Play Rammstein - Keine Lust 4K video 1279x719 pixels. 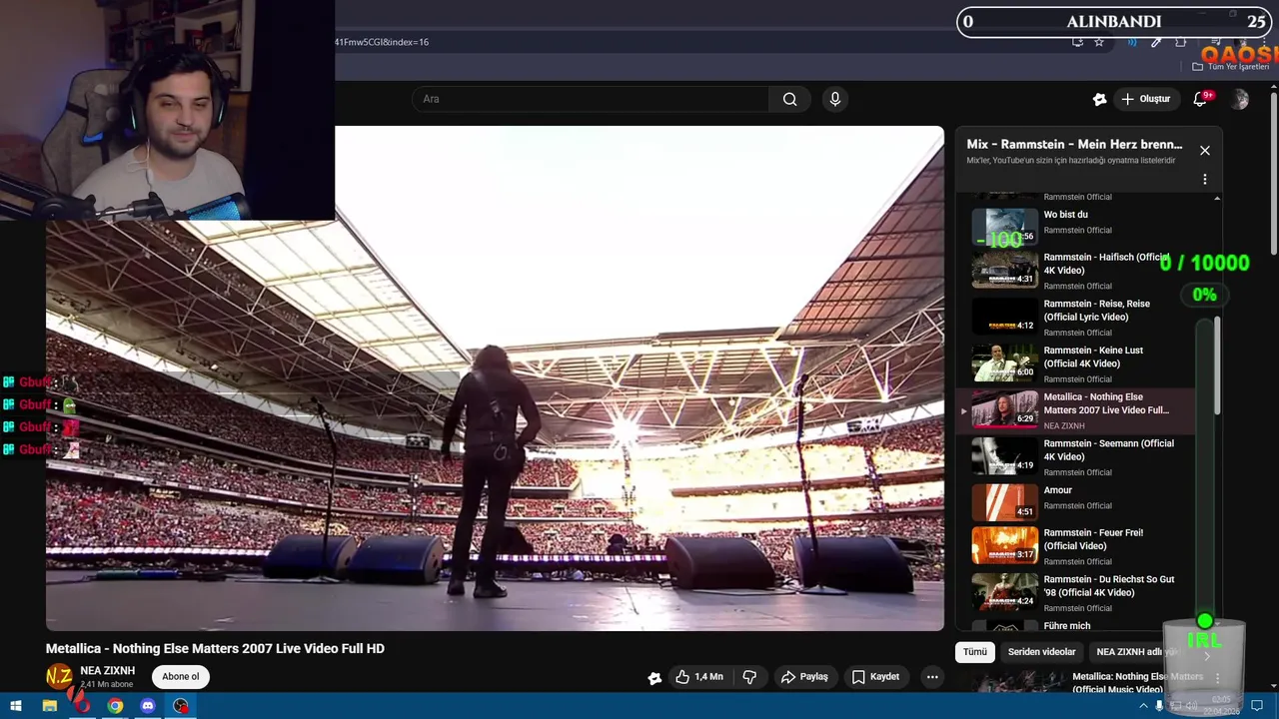pyautogui.click(x=1075, y=363)
